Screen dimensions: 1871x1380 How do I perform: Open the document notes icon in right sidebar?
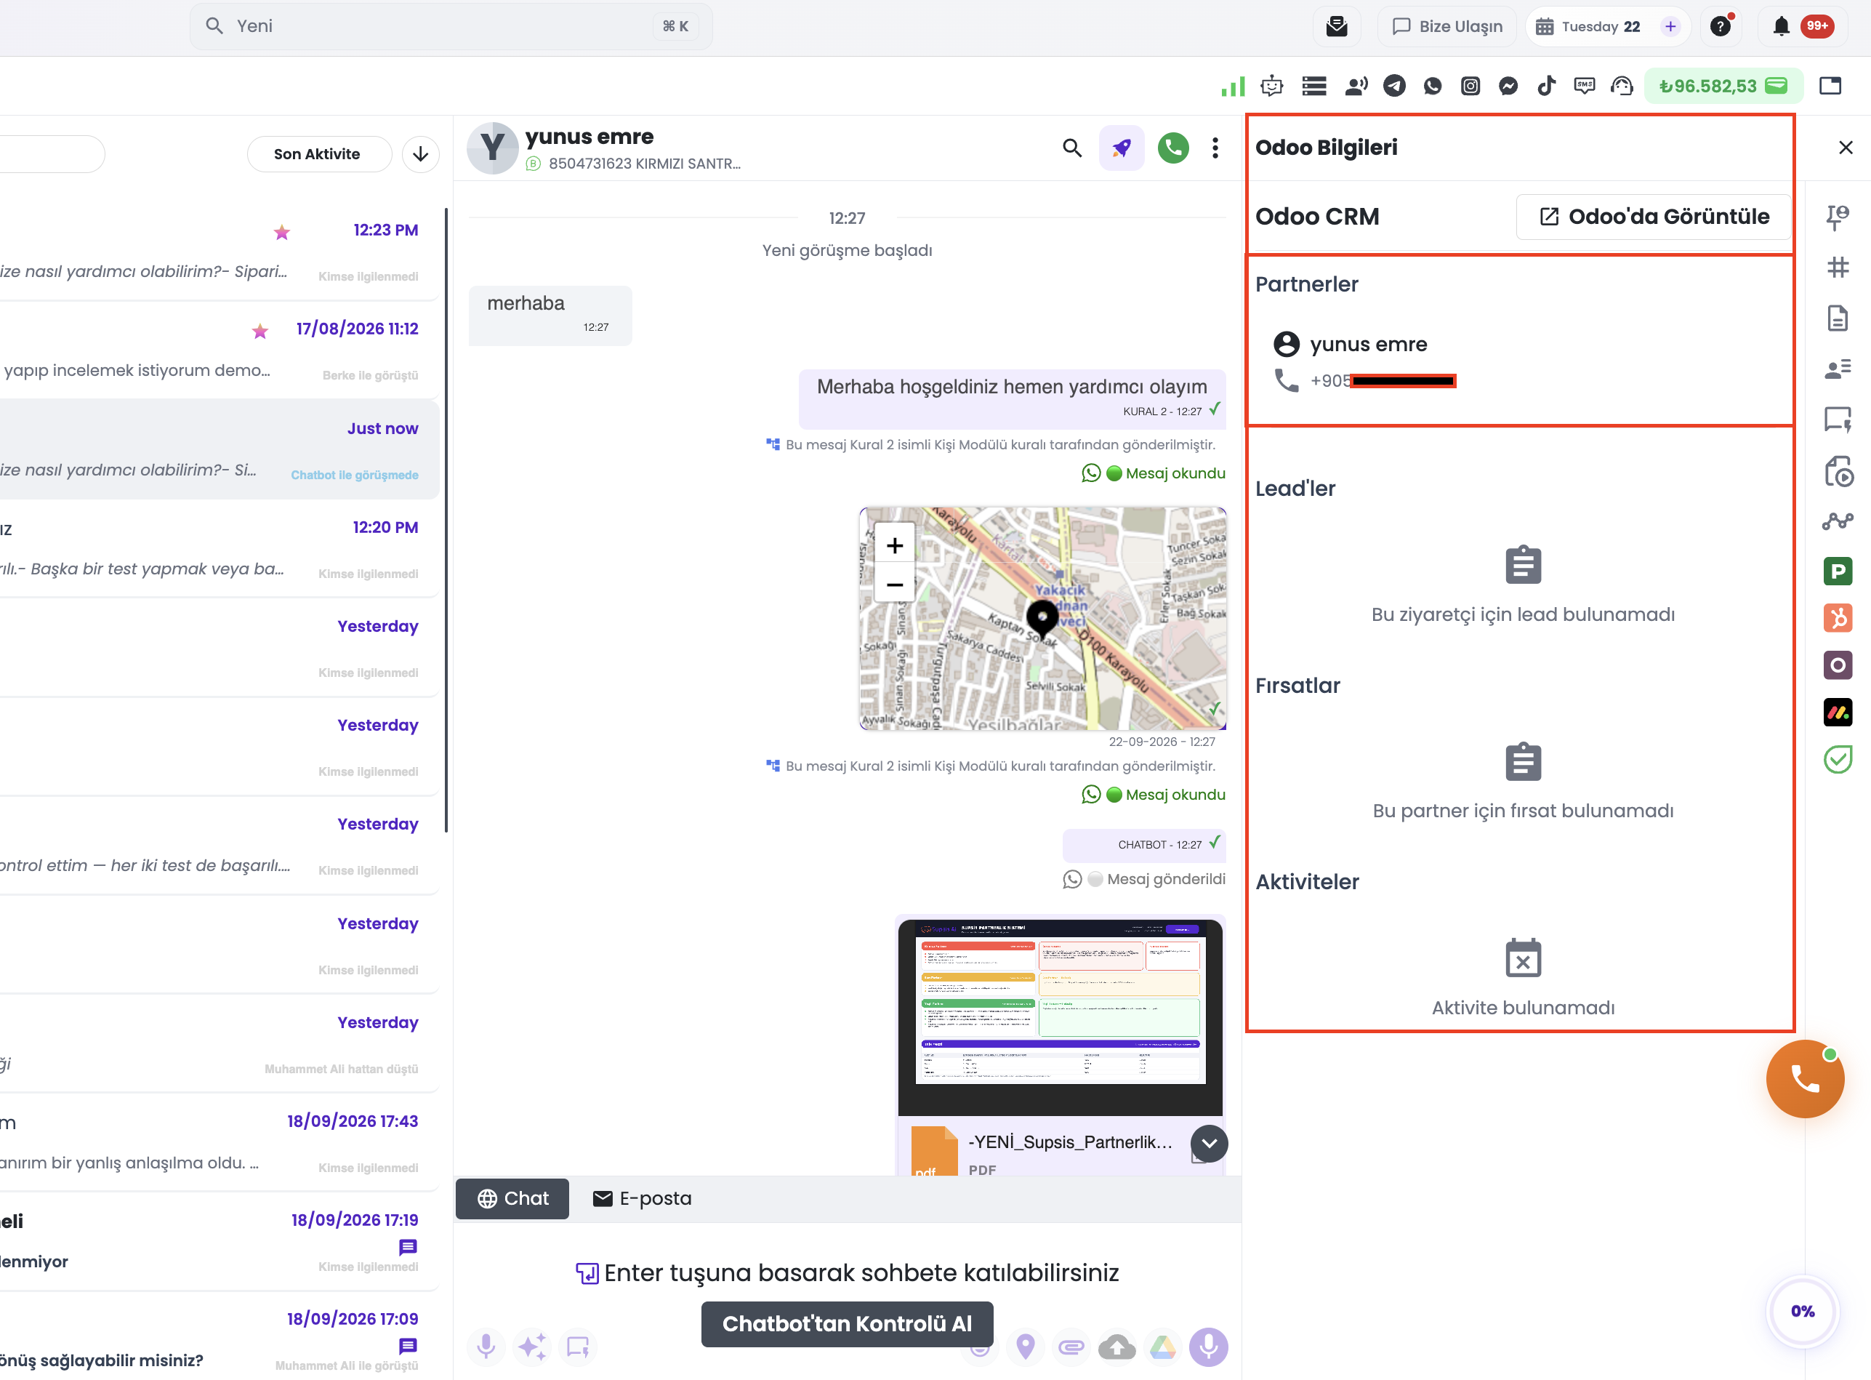click(1838, 318)
